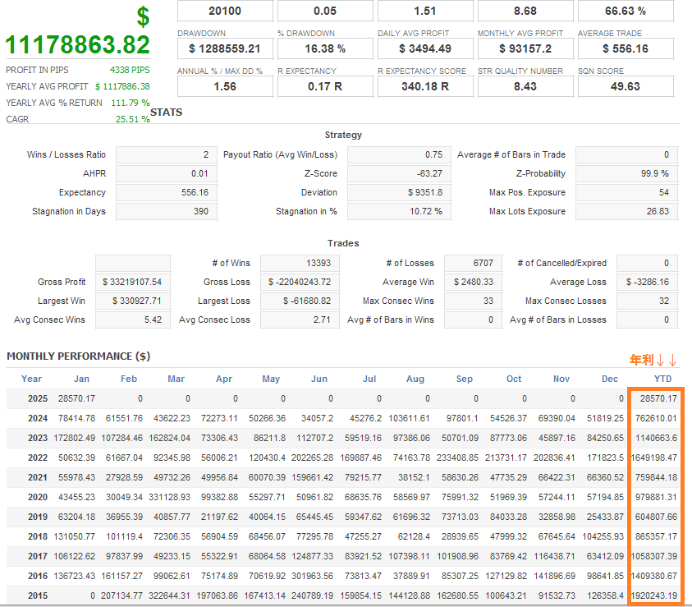Click the Annual % / Max DD value 1.56
This screenshot has width=692, height=607.
tap(225, 86)
